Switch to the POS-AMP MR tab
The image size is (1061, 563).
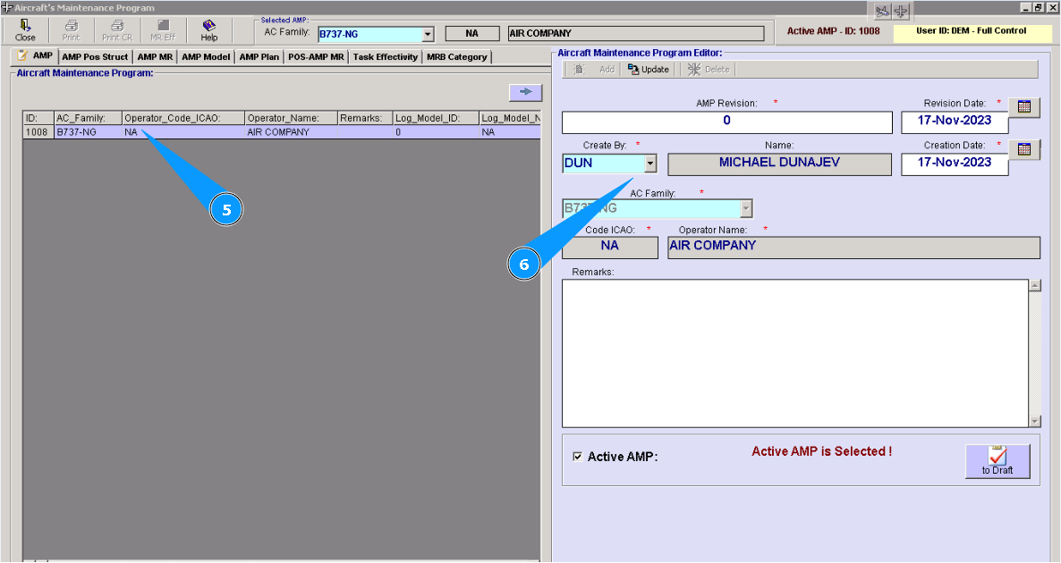(316, 57)
